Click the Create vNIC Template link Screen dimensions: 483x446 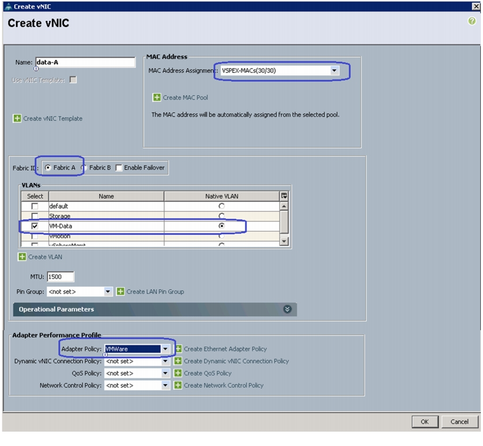53,118
